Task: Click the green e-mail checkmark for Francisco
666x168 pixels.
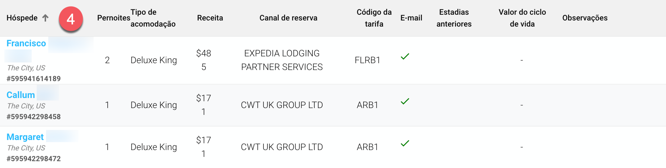Action: 405,56
